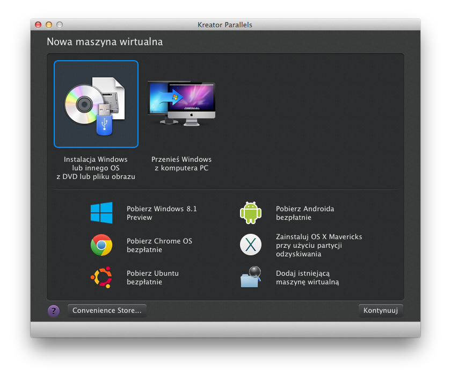Image resolution: width=451 pixels, height=380 pixels.
Task: Click the 'Pobierz Androida bezpłatnie' text
Action: pos(305,213)
